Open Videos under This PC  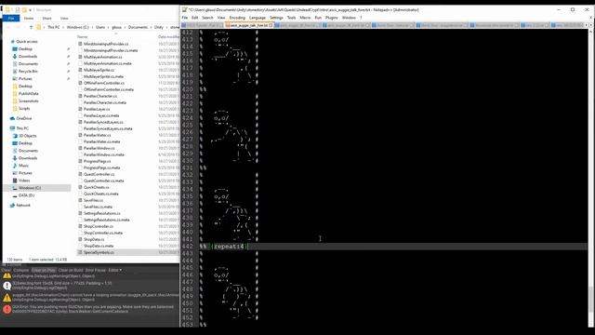click(24, 181)
